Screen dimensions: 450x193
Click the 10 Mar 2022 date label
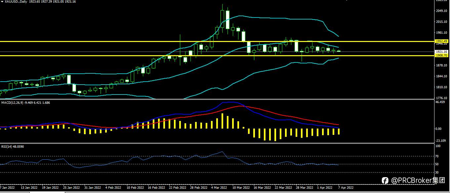click(241, 187)
